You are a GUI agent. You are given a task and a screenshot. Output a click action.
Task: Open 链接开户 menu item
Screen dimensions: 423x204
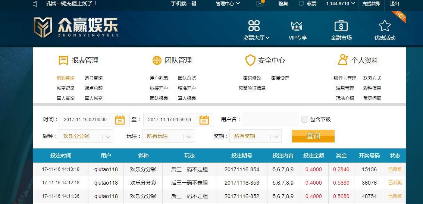159,88
